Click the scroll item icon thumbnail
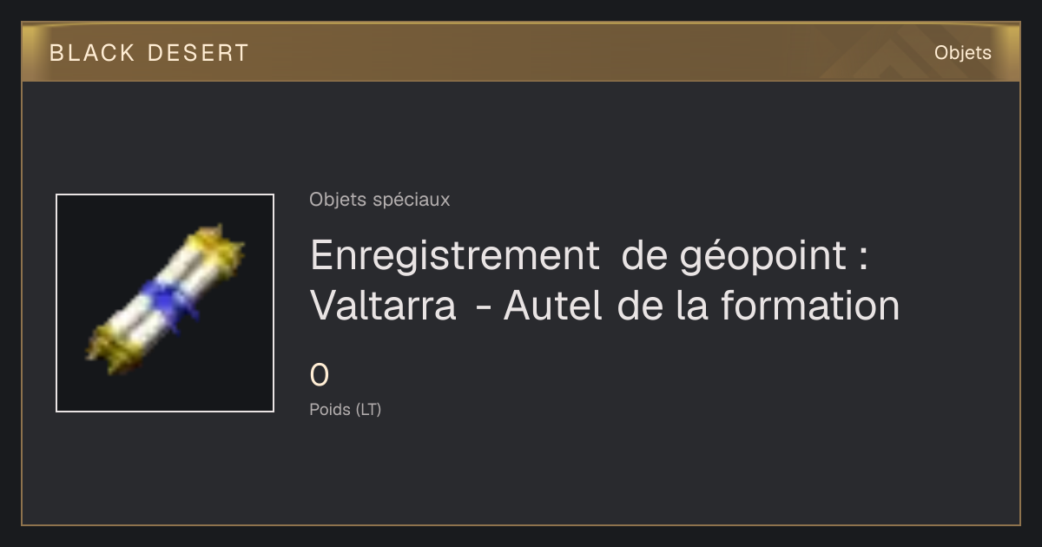Screen dimensions: 1042x547 [x=165, y=303]
